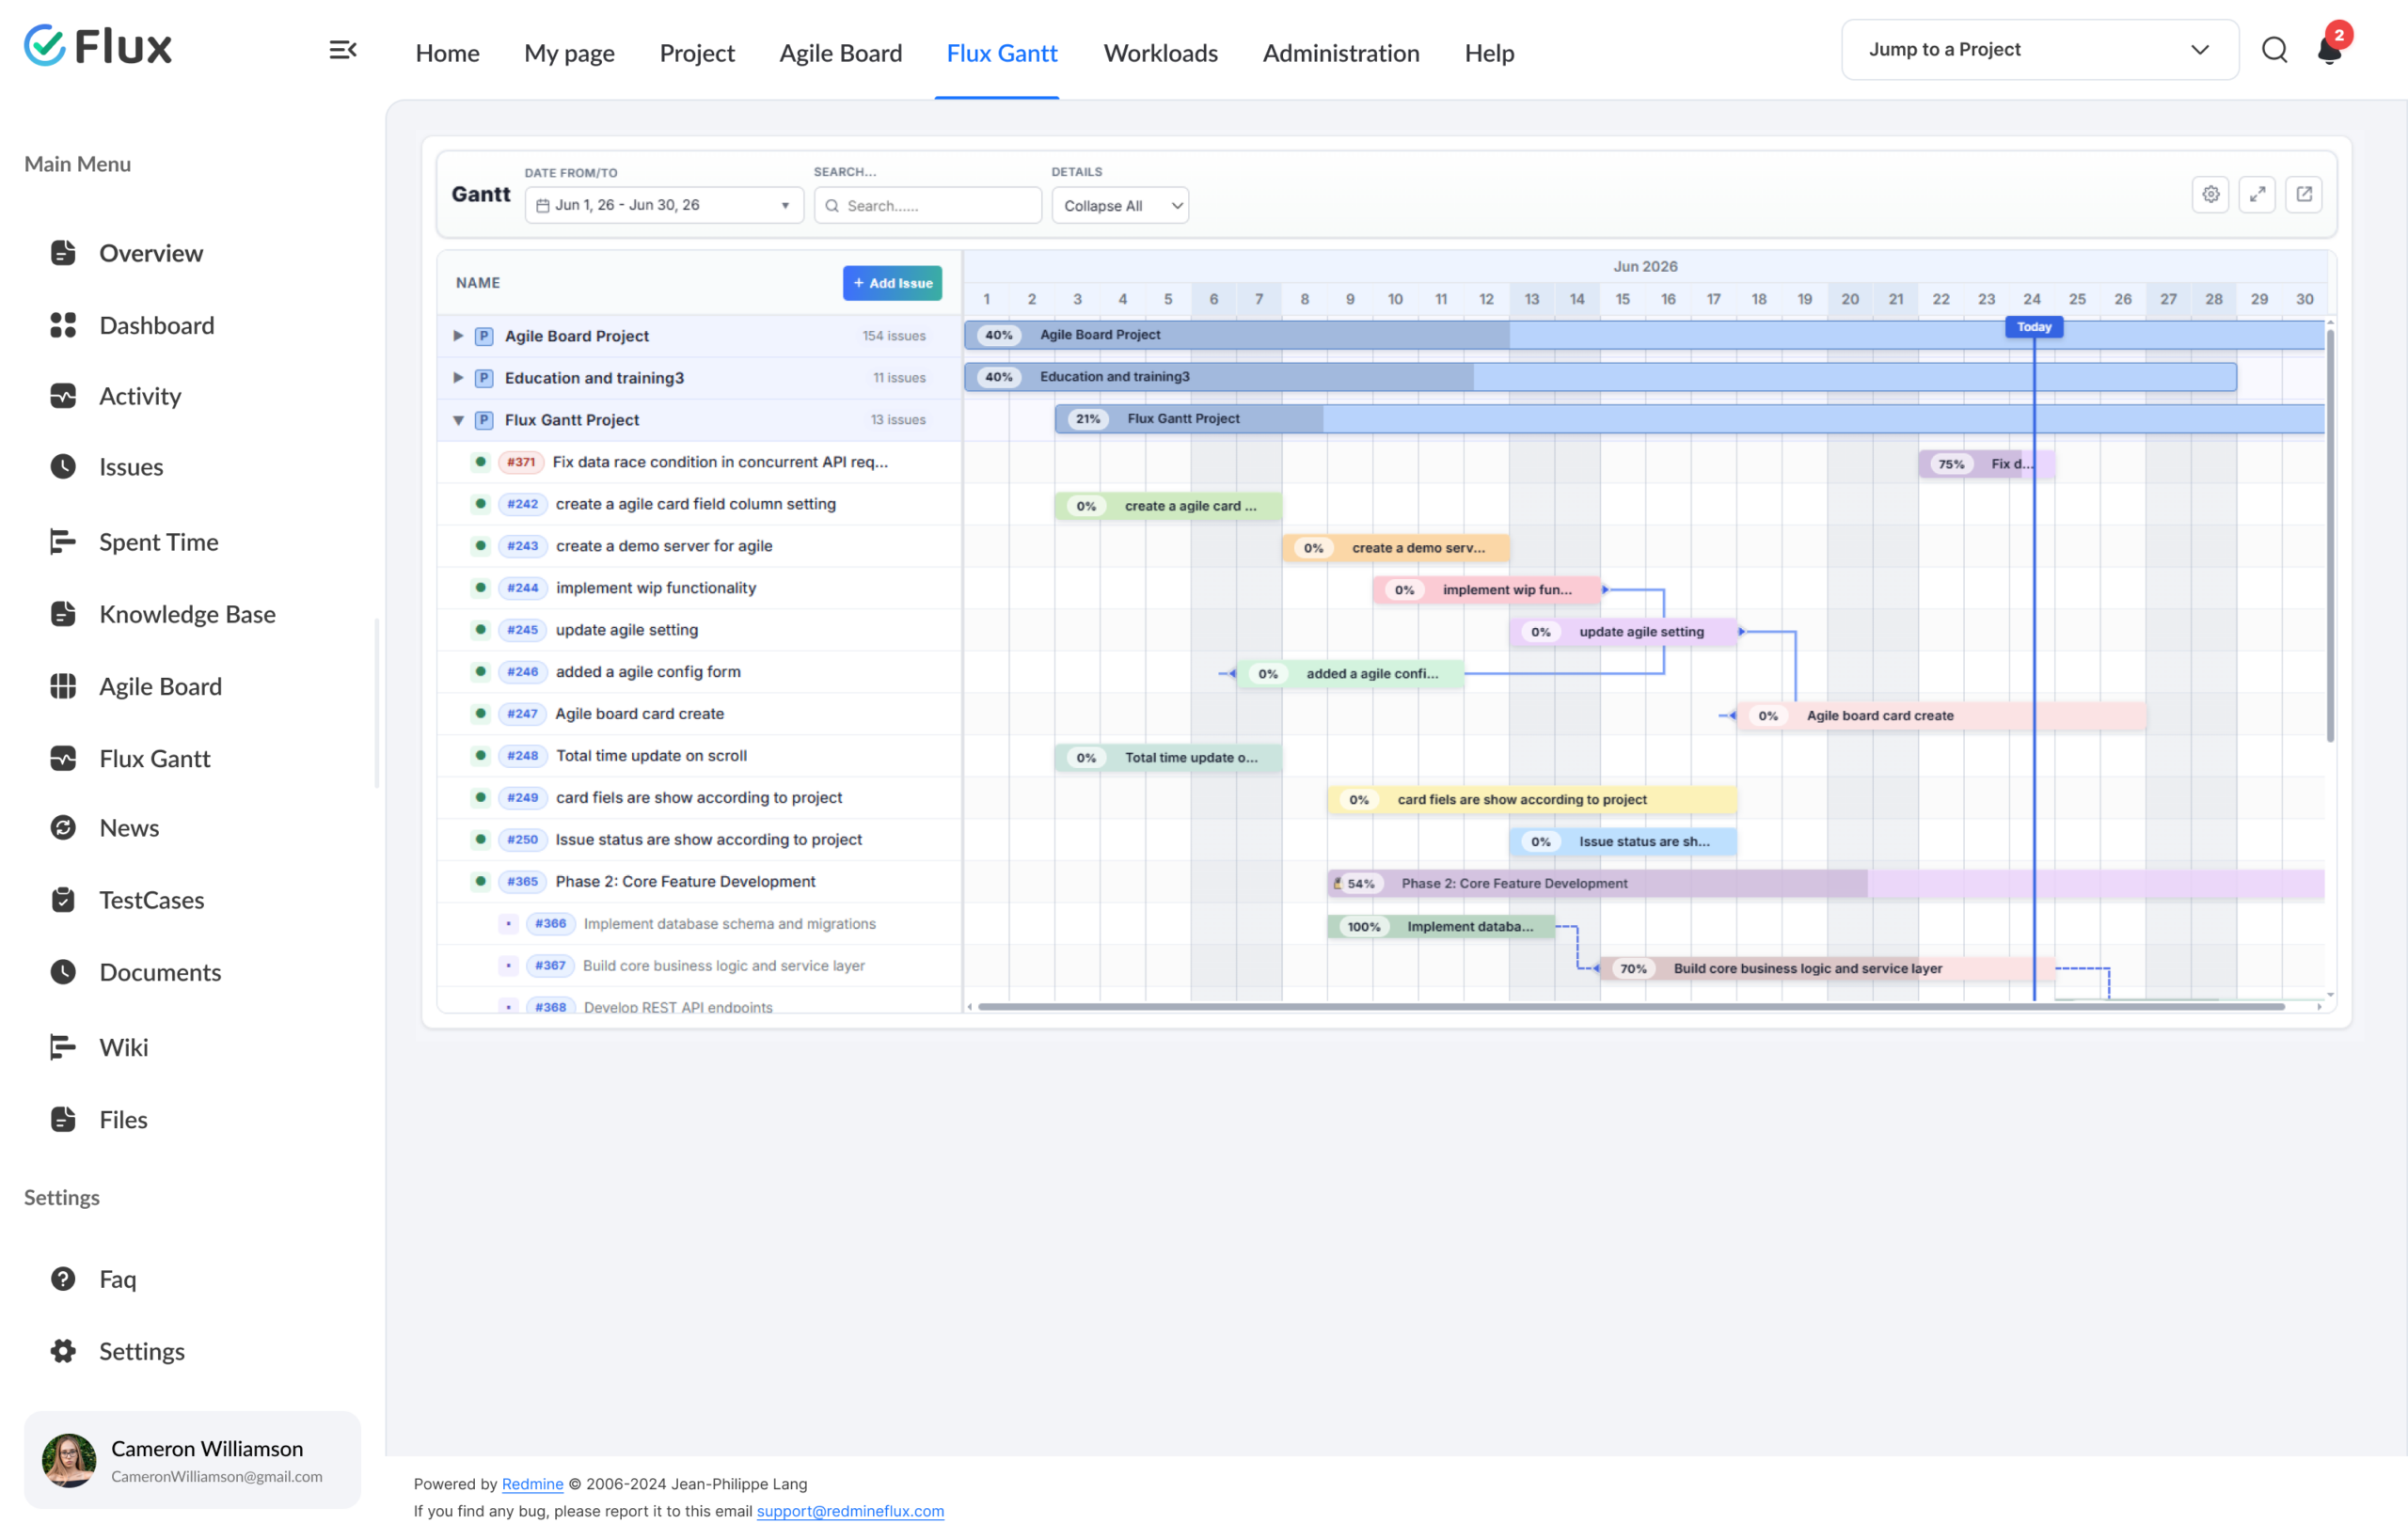Open the Administration tab
Viewport: 2408px width, 1539px height.
pyautogui.click(x=1341, y=52)
